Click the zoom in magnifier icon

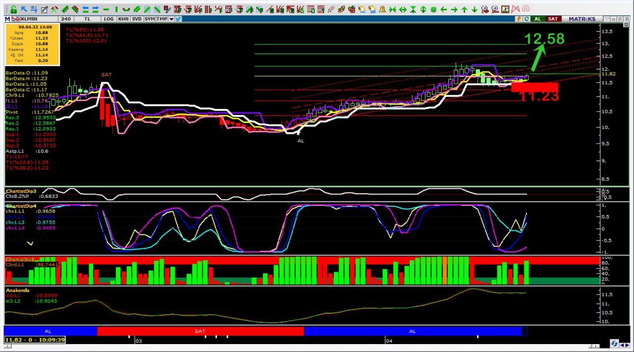point(484,9)
